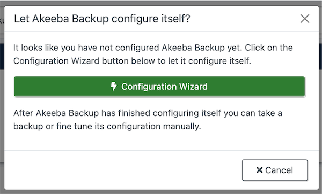Cancel the automatic configuration prompt
The height and width of the screenshot is (194, 322).
[275, 170]
